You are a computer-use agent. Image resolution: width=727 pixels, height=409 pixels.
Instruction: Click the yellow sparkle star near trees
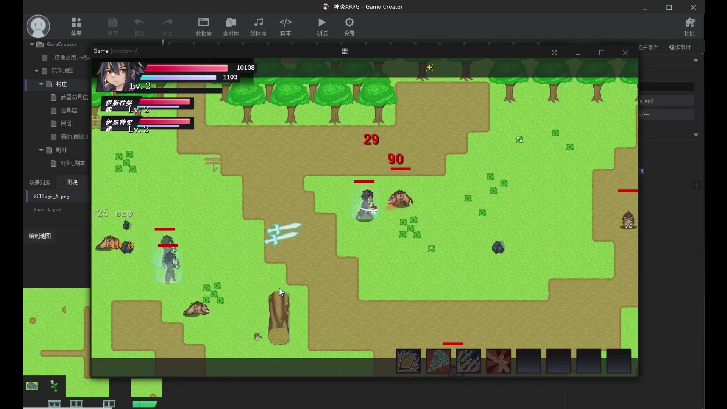[x=429, y=68]
